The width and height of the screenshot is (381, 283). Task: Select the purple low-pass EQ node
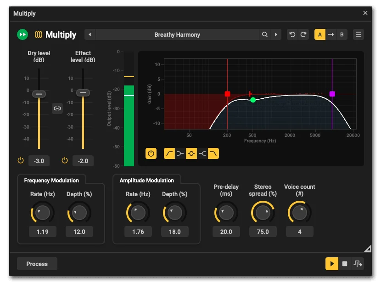pyautogui.click(x=332, y=94)
